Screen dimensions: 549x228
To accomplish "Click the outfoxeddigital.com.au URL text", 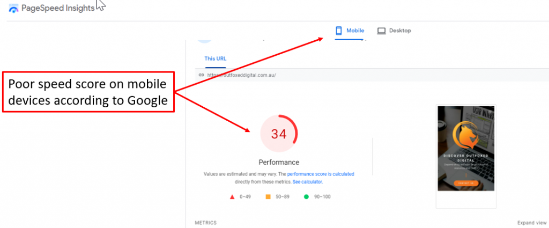I will (x=242, y=75).
